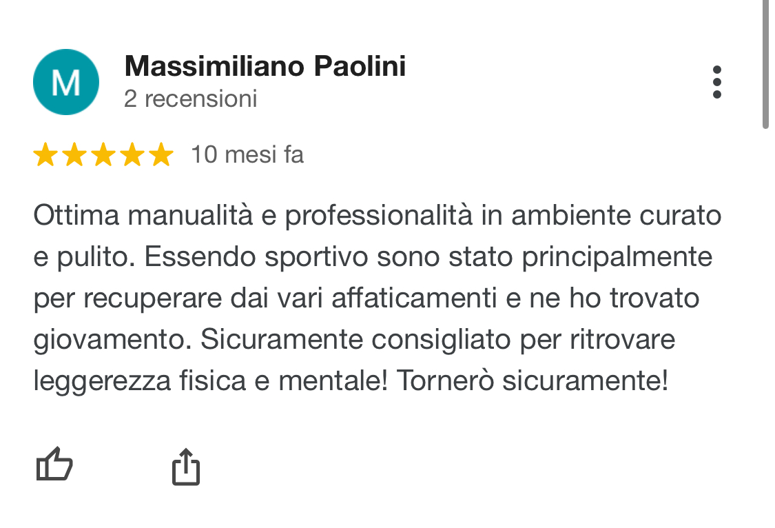Click the fourth yellow star icon

click(x=132, y=154)
